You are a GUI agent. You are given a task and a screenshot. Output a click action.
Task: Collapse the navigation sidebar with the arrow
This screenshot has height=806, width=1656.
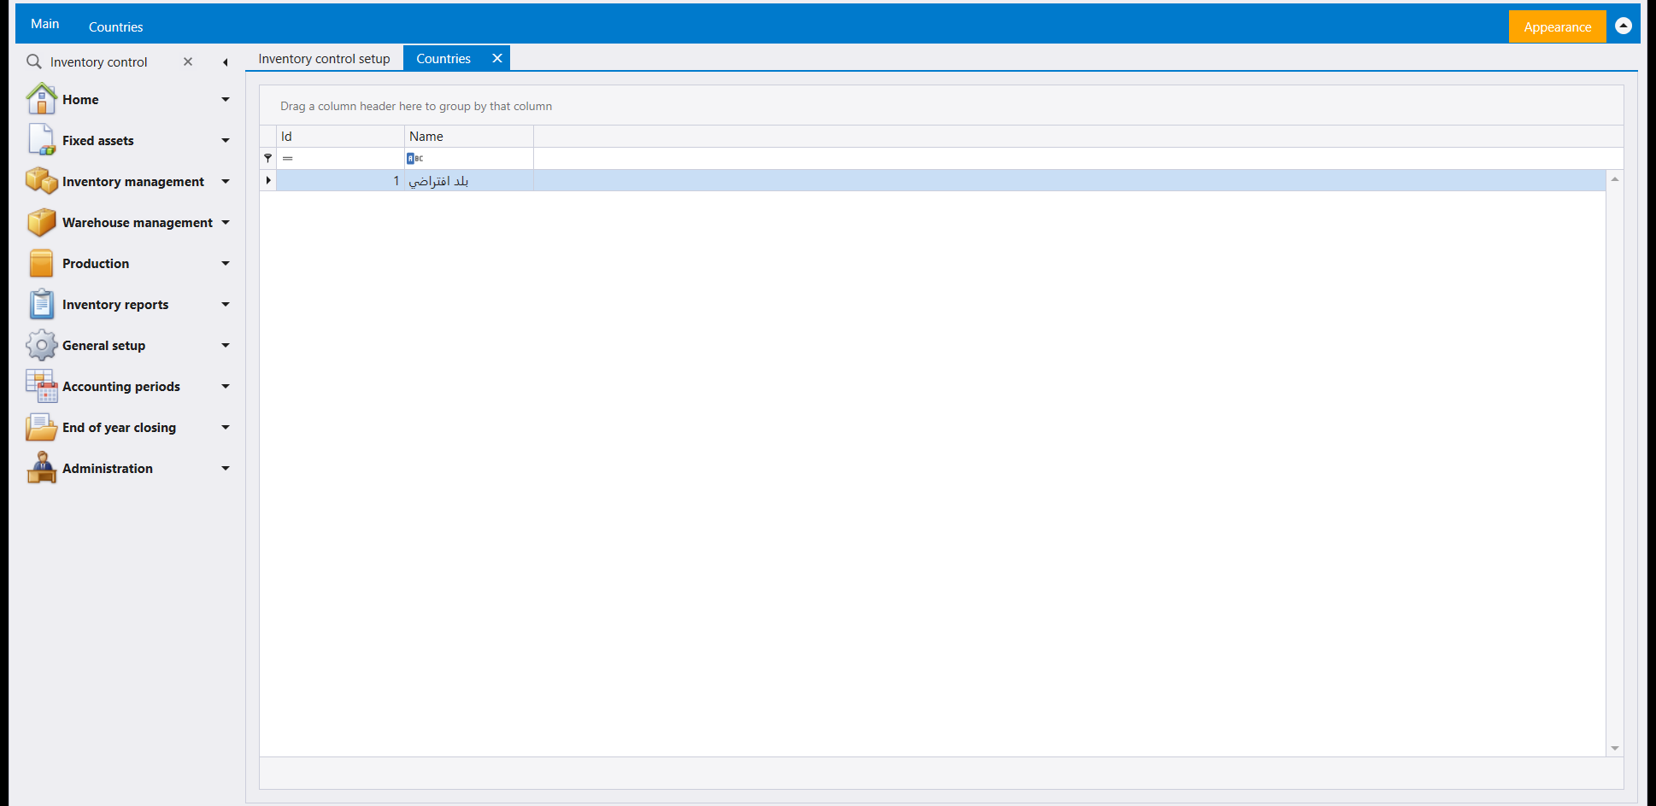click(225, 62)
